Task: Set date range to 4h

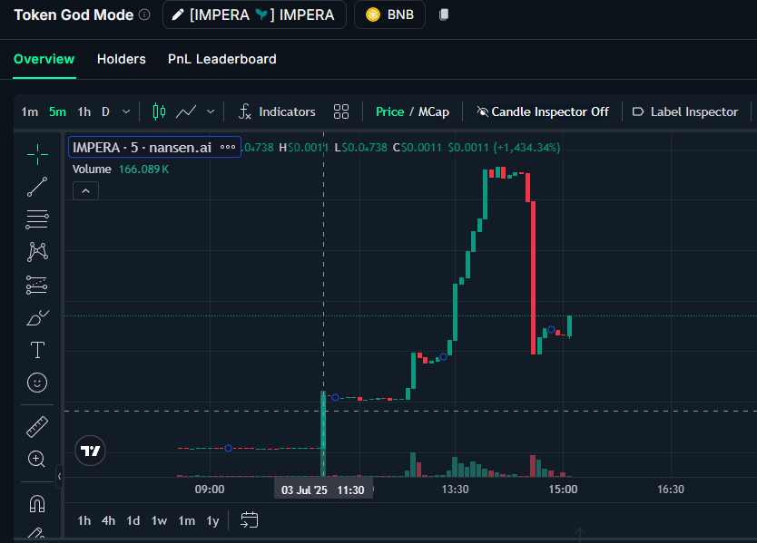Action: coord(108,521)
